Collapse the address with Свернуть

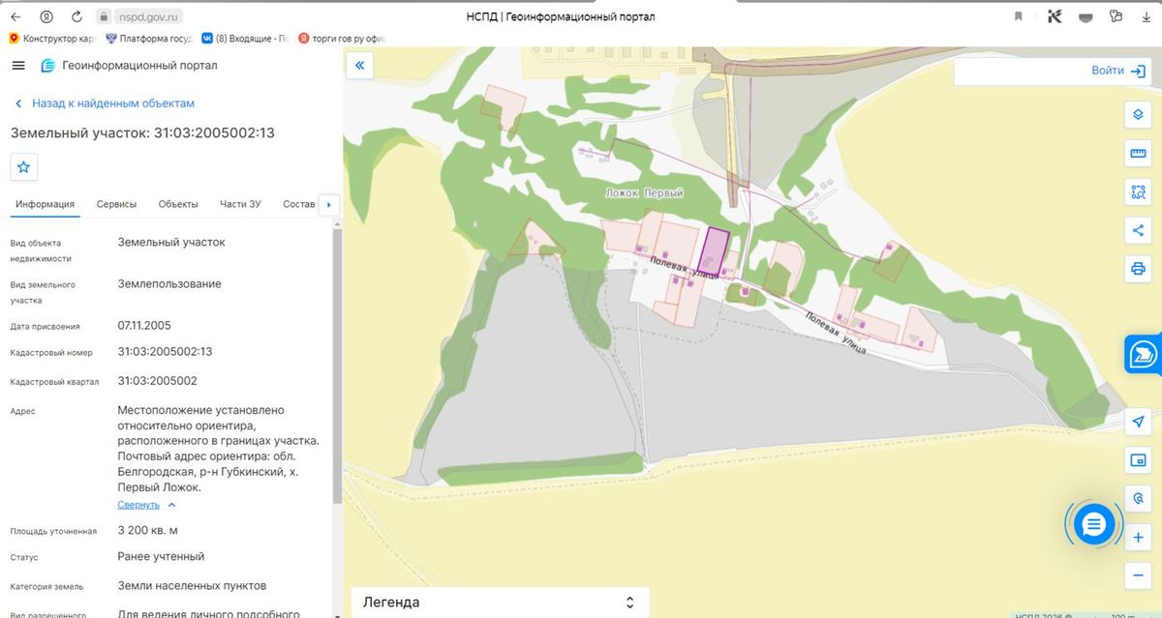pyautogui.click(x=146, y=505)
